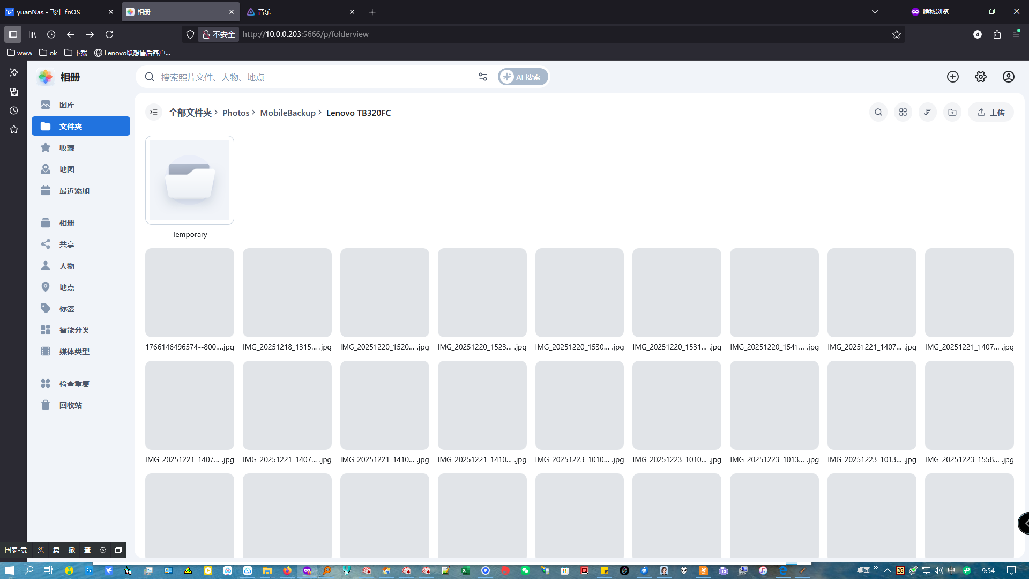Open the sort order dropdown icon
This screenshot has width=1029, height=579.
pos(927,112)
